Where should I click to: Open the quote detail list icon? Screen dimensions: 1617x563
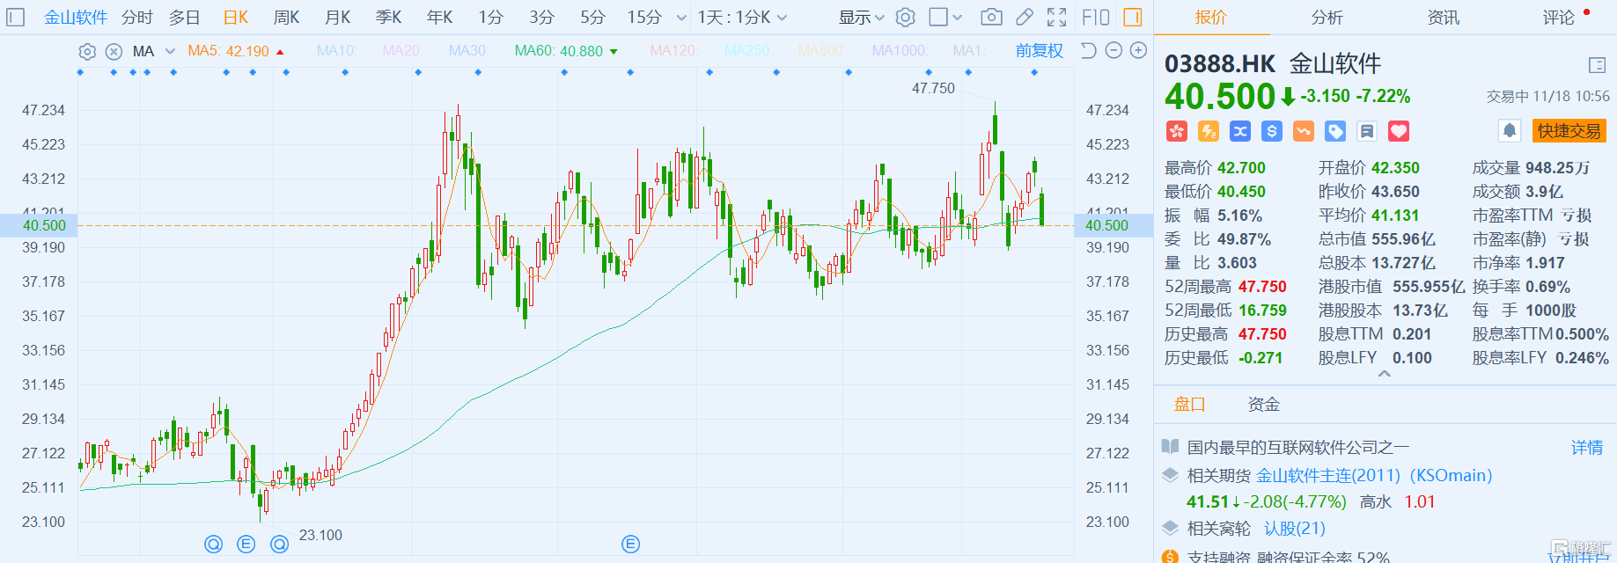(1598, 64)
